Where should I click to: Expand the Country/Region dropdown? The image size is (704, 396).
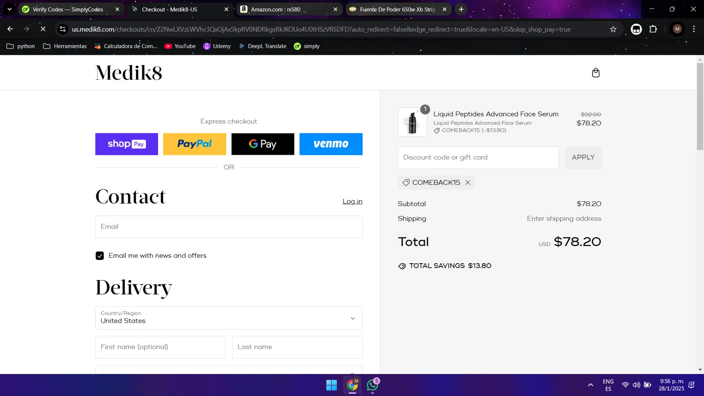229,318
